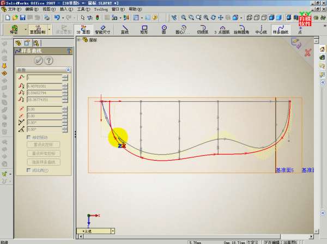The width and height of the screenshot is (327, 244).
Task: Collapse the 参数 parameters section
Action: 68,70
